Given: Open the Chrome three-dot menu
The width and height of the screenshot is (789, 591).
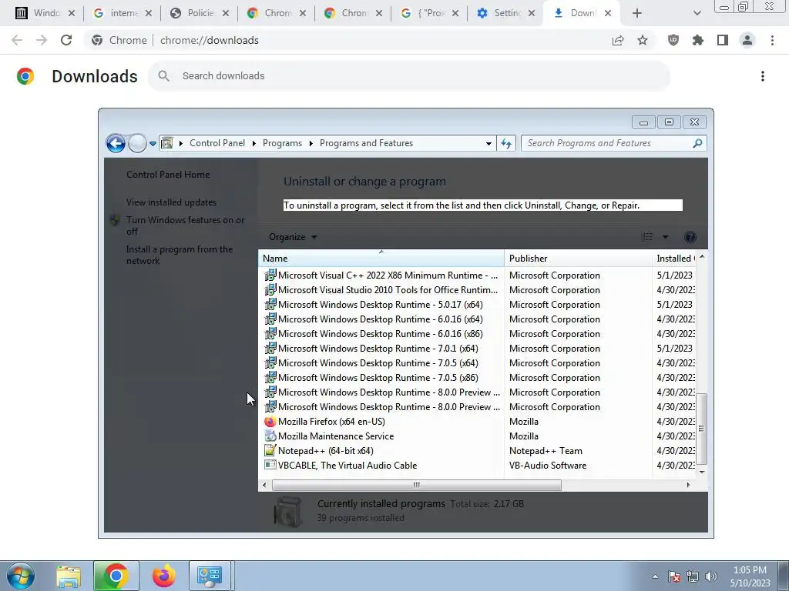Looking at the screenshot, I should pos(772,40).
